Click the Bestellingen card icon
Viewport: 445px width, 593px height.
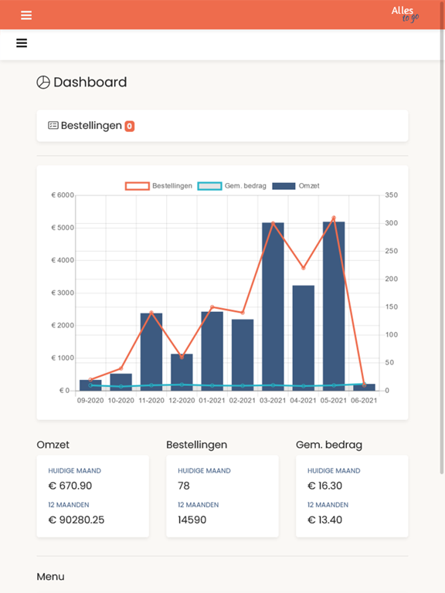[53, 125]
